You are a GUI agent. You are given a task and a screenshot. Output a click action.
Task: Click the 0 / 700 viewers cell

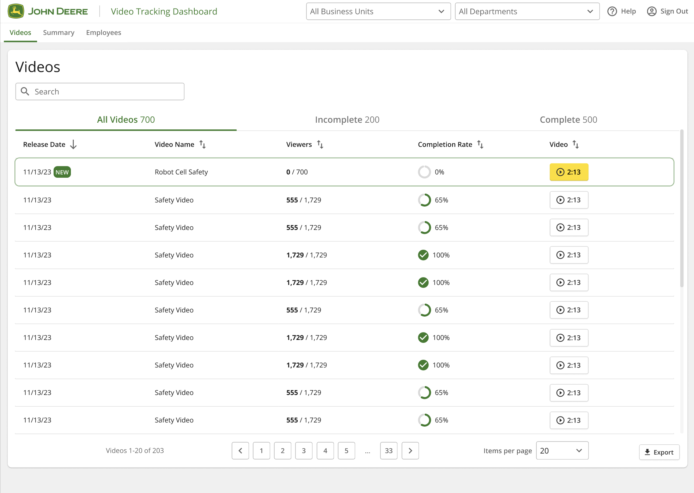[297, 172]
